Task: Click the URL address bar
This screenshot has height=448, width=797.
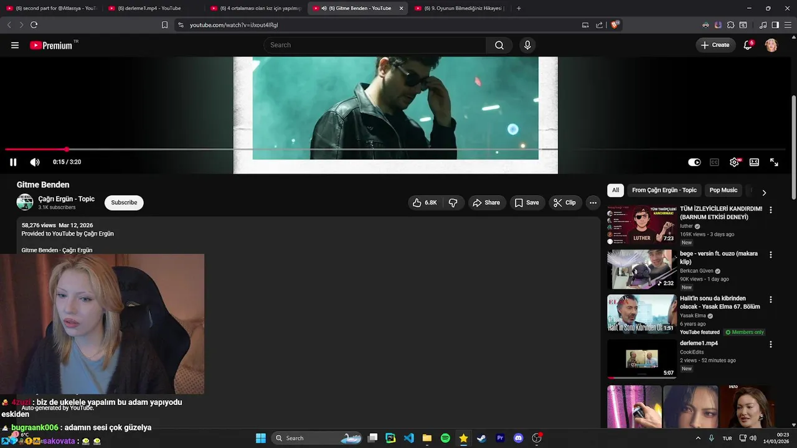Action: coord(380,25)
